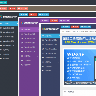Screen dimensions: 96x96
Task: Open WordPress主题 in the charcoal sidebar
Action: [x=9, y=32]
